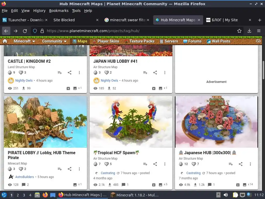Give a diamond to JAPAN HUB LOBBY #41
The width and height of the screenshot is (265, 199).
(95, 73)
